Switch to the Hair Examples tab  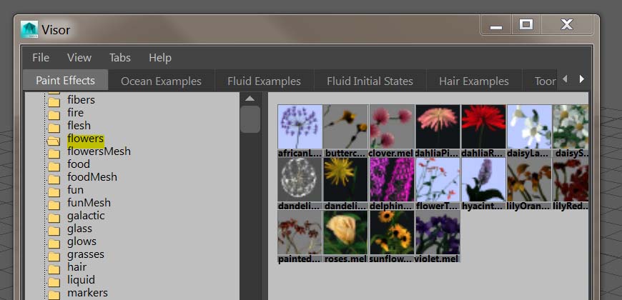(x=473, y=81)
